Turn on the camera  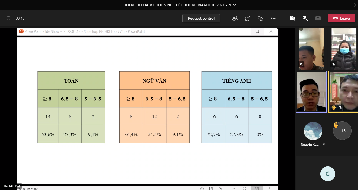[292, 18]
